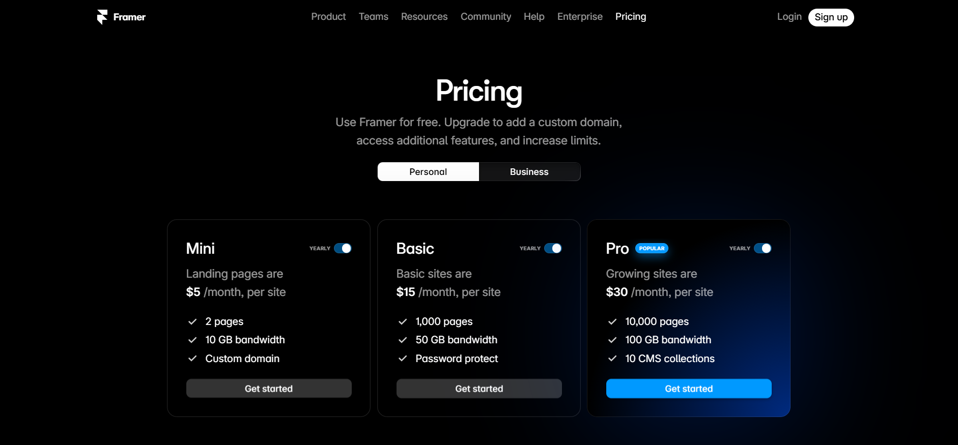Open the Resources navigation menu
The height and width of the screenshot is (445, 958).
pos(424,17)
